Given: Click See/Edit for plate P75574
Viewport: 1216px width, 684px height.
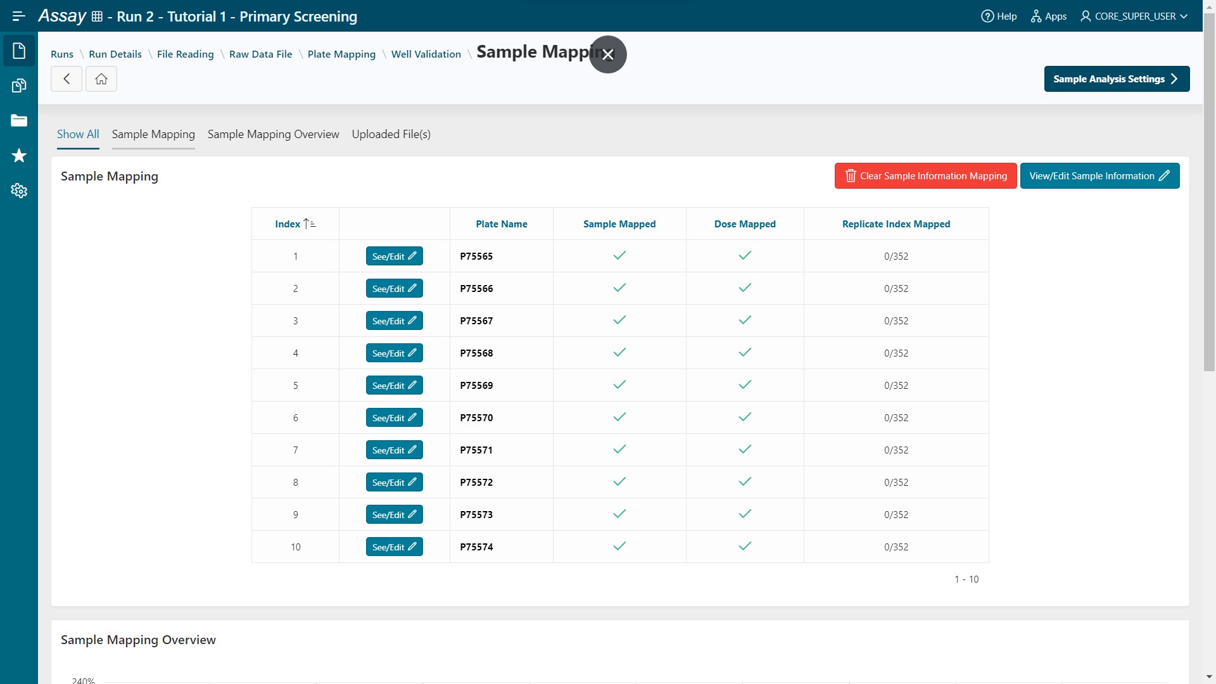Looking at the screenshot, I should click(x=394, y=547).
